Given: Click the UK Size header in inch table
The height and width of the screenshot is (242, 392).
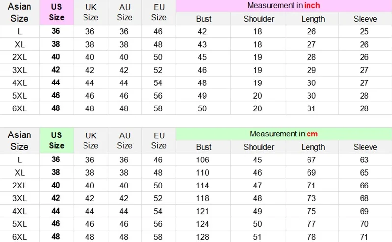Looking at the screenshot, I should [x=90, y=12].
